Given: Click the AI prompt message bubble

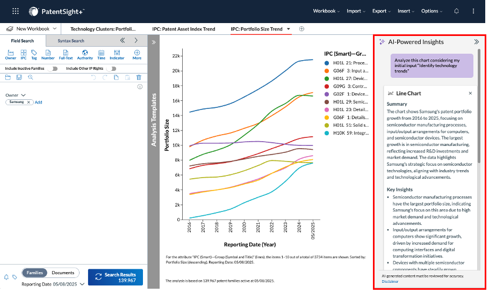Looking at the screenshot, I should pos(432,65).
